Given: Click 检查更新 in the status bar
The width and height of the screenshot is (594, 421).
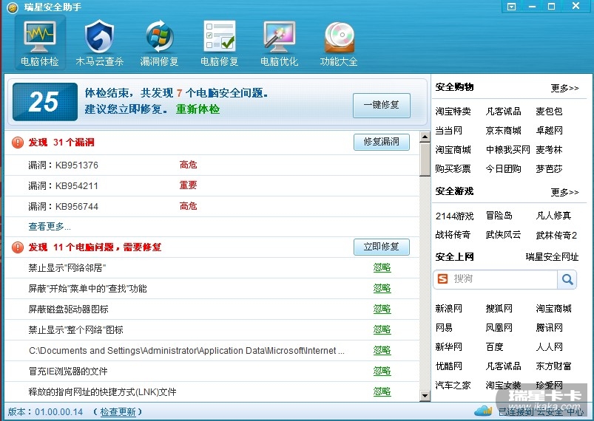Looking at the screenshot, I should pyautogui.click(x=118, y=412).
